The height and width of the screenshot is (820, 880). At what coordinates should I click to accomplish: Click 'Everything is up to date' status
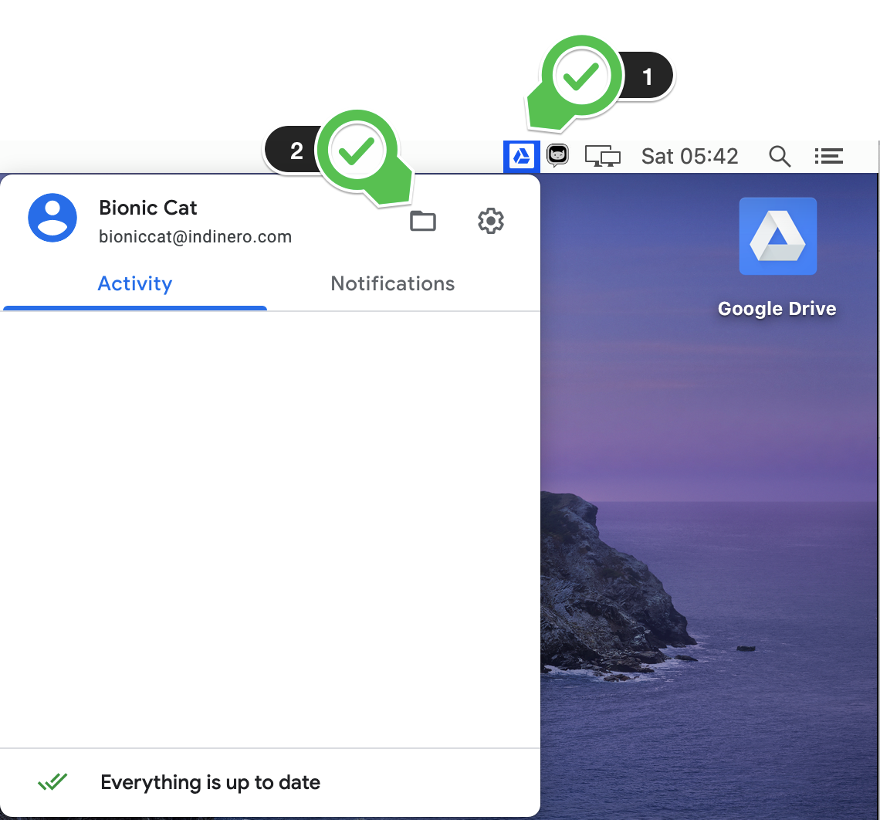(210, 782)
